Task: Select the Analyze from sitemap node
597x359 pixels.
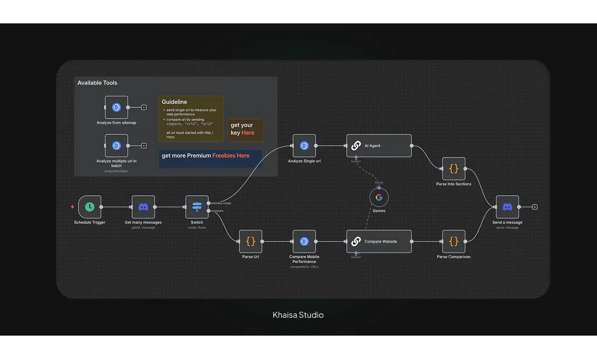Action: (116, 107)
